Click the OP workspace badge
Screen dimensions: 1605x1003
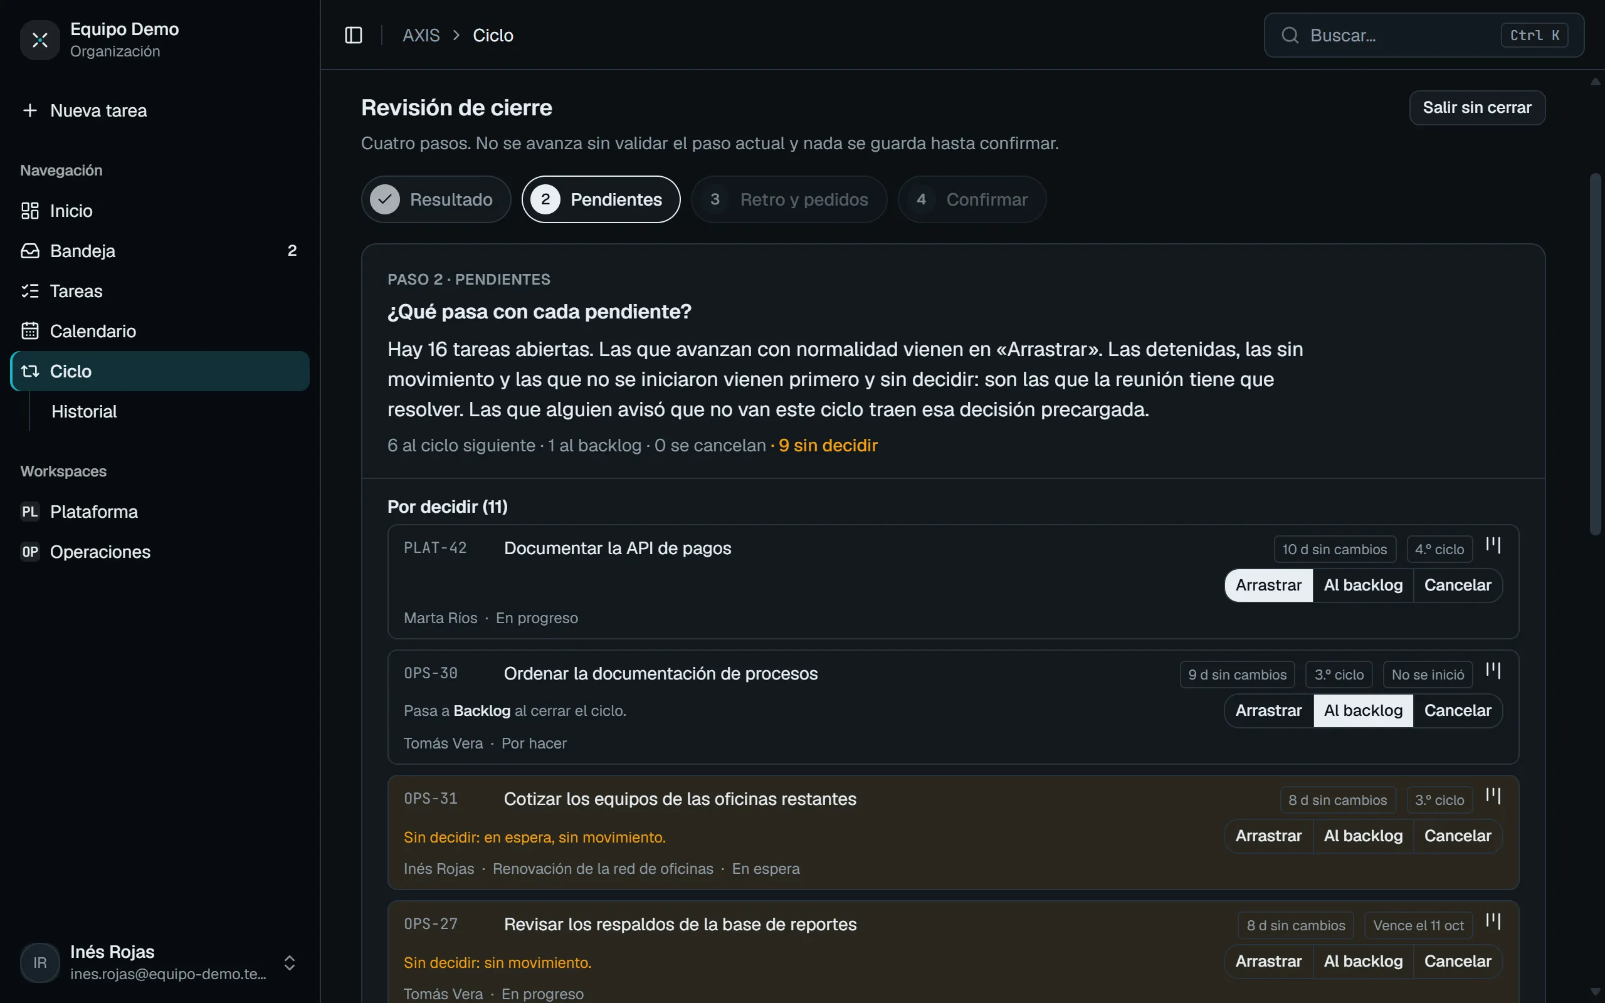tap(30, 552)
